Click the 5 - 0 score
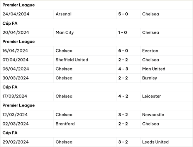Screen dimensions: 193x147 pyautogui.click(x=123, y=14)
